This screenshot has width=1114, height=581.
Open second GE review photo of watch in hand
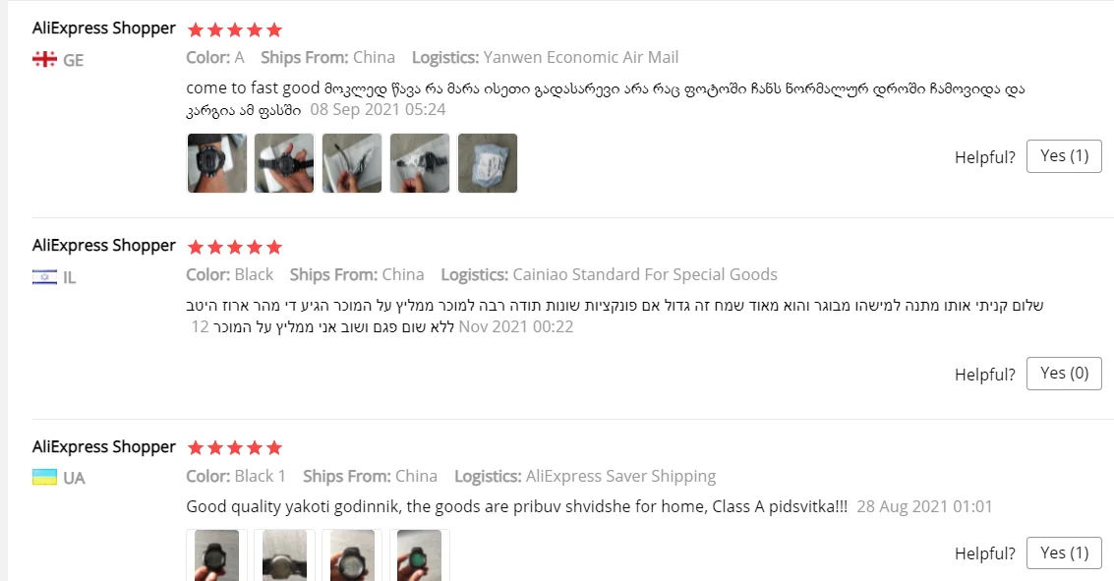click(x=284, y=162)
